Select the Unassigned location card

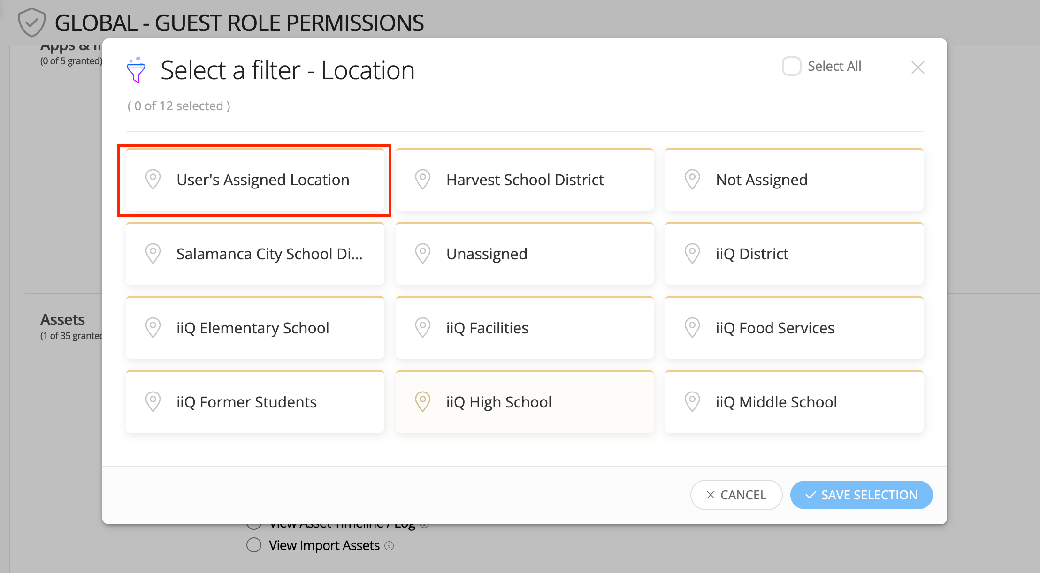tap(525, 254)
